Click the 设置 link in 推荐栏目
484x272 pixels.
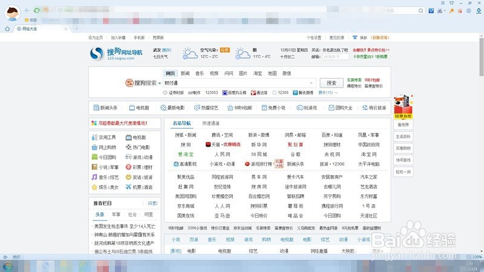click(152, 203)
